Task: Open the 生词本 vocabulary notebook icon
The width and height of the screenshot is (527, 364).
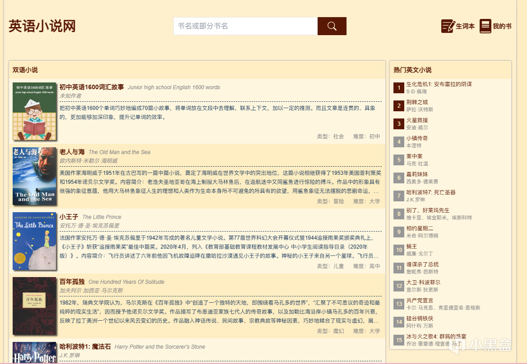Action: (448, 26)
